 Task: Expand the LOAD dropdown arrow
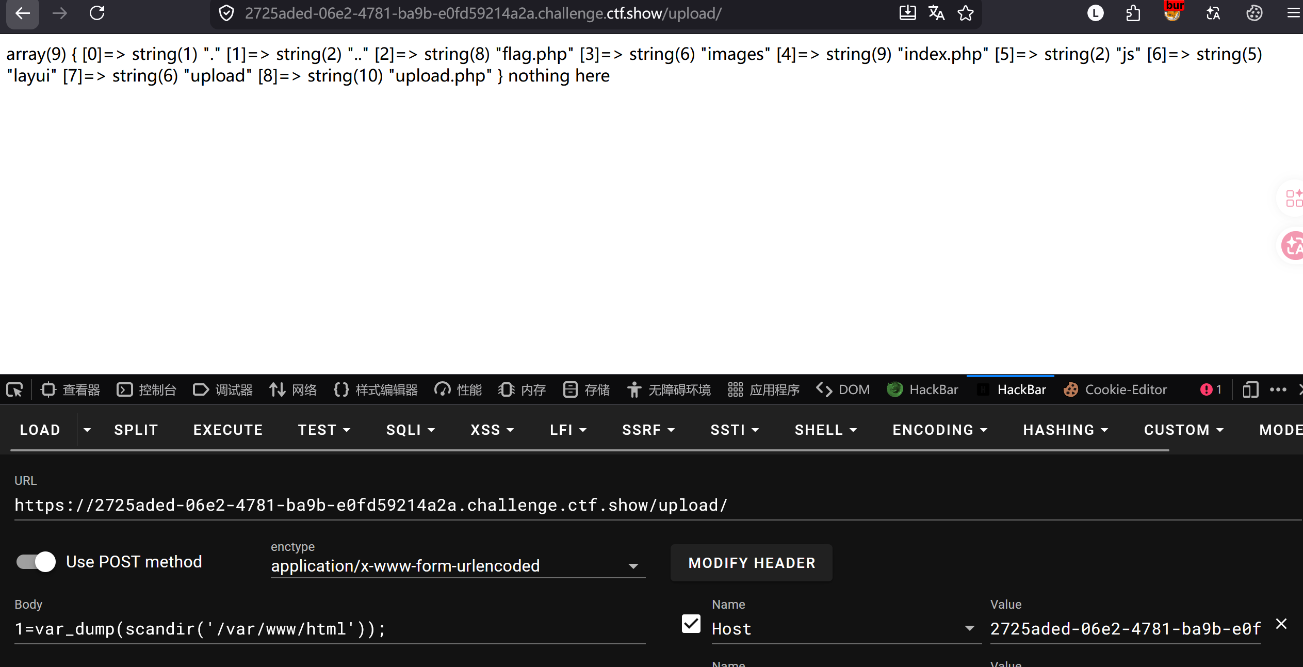point(87,430)
